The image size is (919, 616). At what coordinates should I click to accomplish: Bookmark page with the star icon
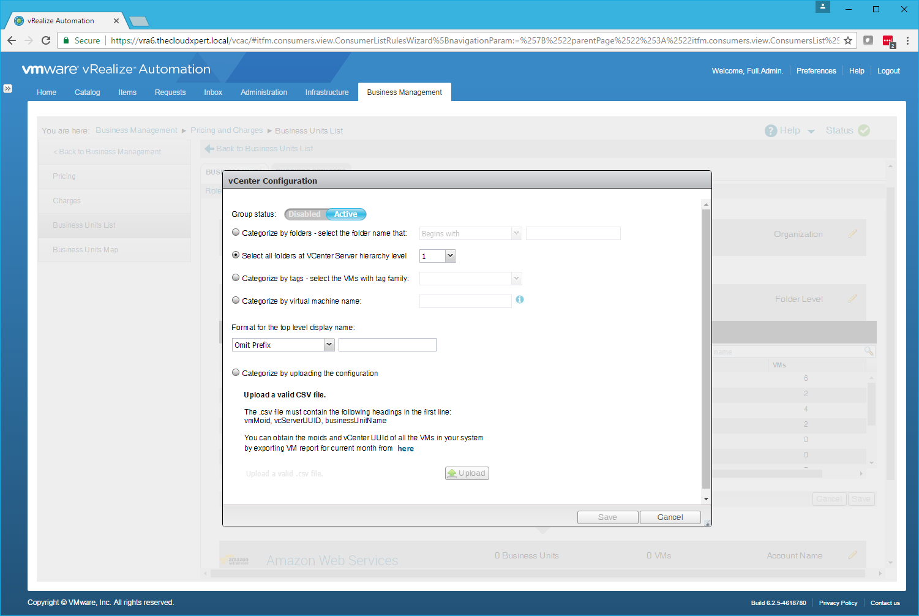tap(848, 40)
